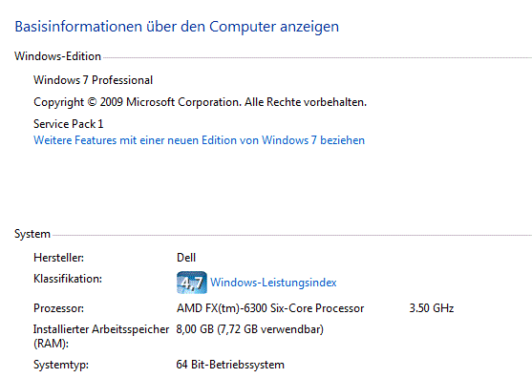The width and height of the screenshot is (532, 378).
Task: Select the 'Service Pack 1' text
Action: click(x=68, y=124)
